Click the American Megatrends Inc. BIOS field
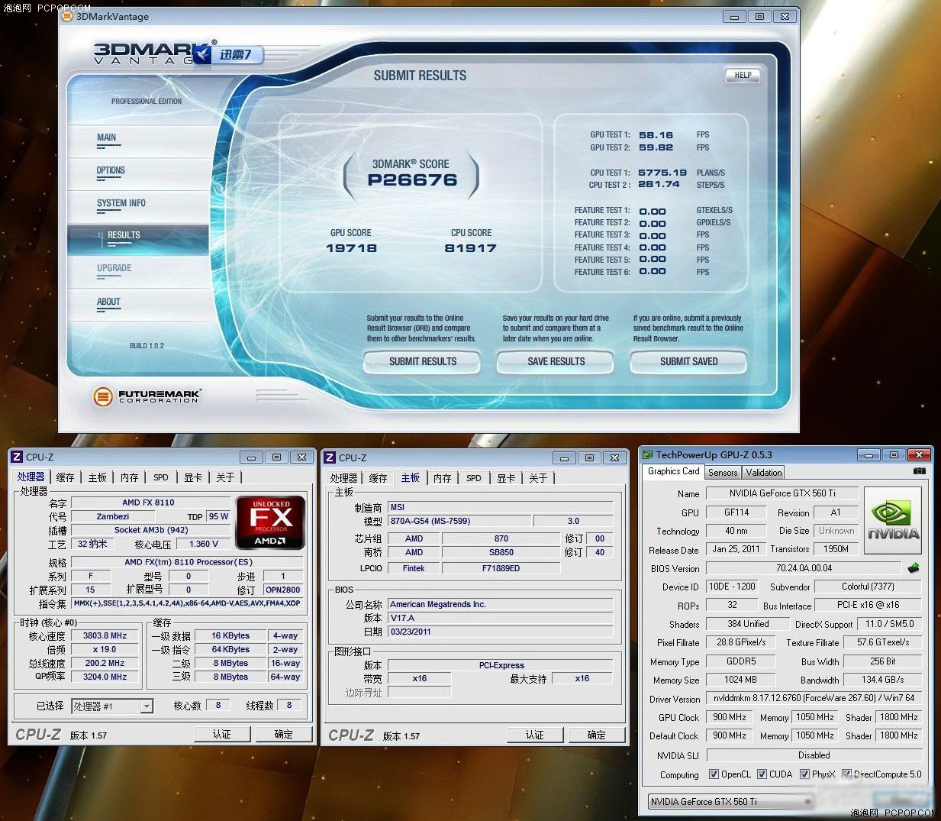 [x=501, y=604]
